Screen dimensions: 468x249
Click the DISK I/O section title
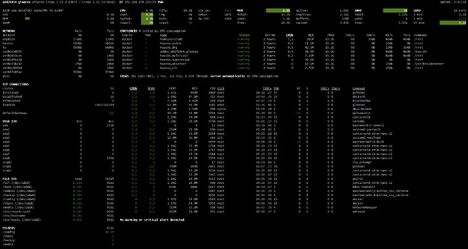coord(9,121)
